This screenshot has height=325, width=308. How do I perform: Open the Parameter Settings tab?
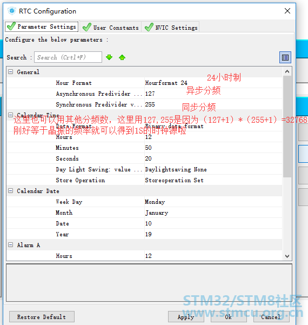[x=42, y=26]
